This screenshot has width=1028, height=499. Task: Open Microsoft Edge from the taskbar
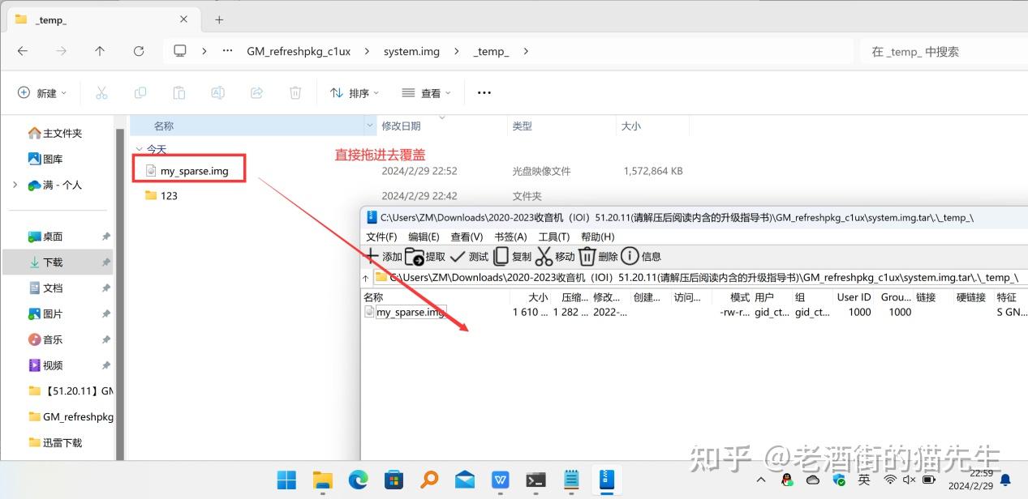pos(358,480)
